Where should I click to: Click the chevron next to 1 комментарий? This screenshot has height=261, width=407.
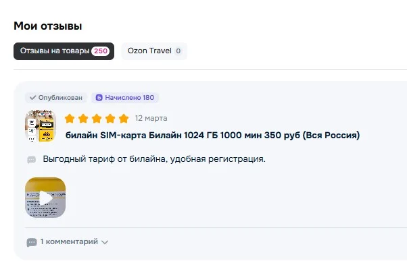(x=105, y=242)
